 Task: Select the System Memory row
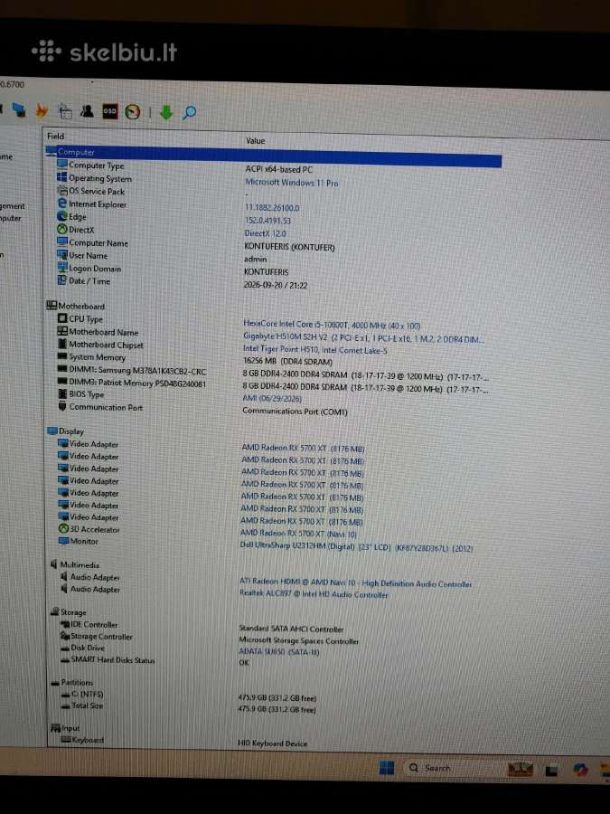(x=97, y=356)
